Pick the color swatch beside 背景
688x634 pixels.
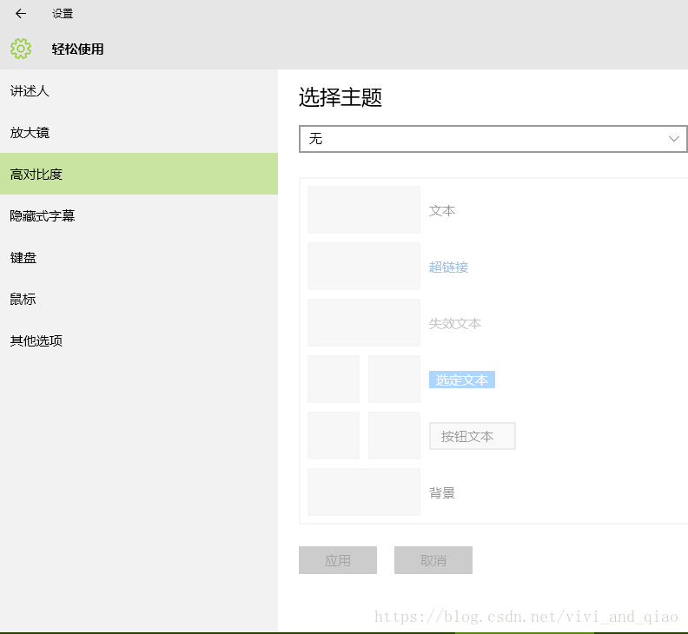[364, 492]
